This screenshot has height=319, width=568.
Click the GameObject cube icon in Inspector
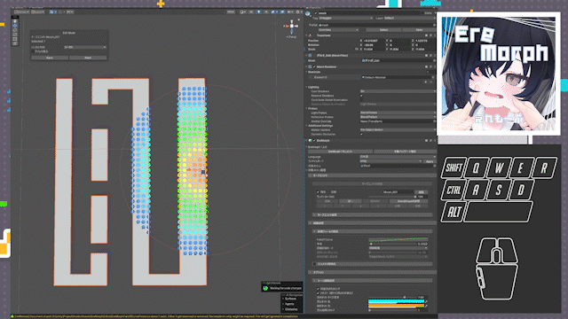(308, 14)
